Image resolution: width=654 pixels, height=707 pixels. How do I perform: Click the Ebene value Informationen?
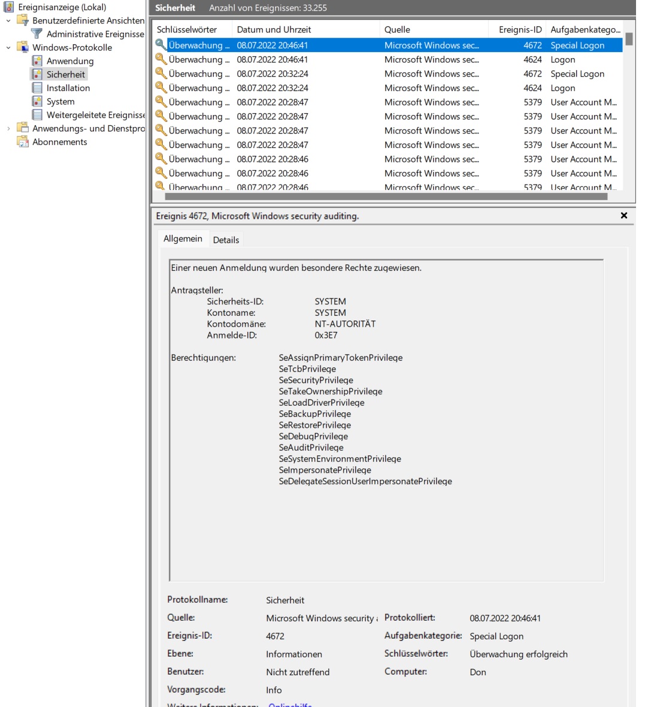pyautogui.click(x=294, y=654)
